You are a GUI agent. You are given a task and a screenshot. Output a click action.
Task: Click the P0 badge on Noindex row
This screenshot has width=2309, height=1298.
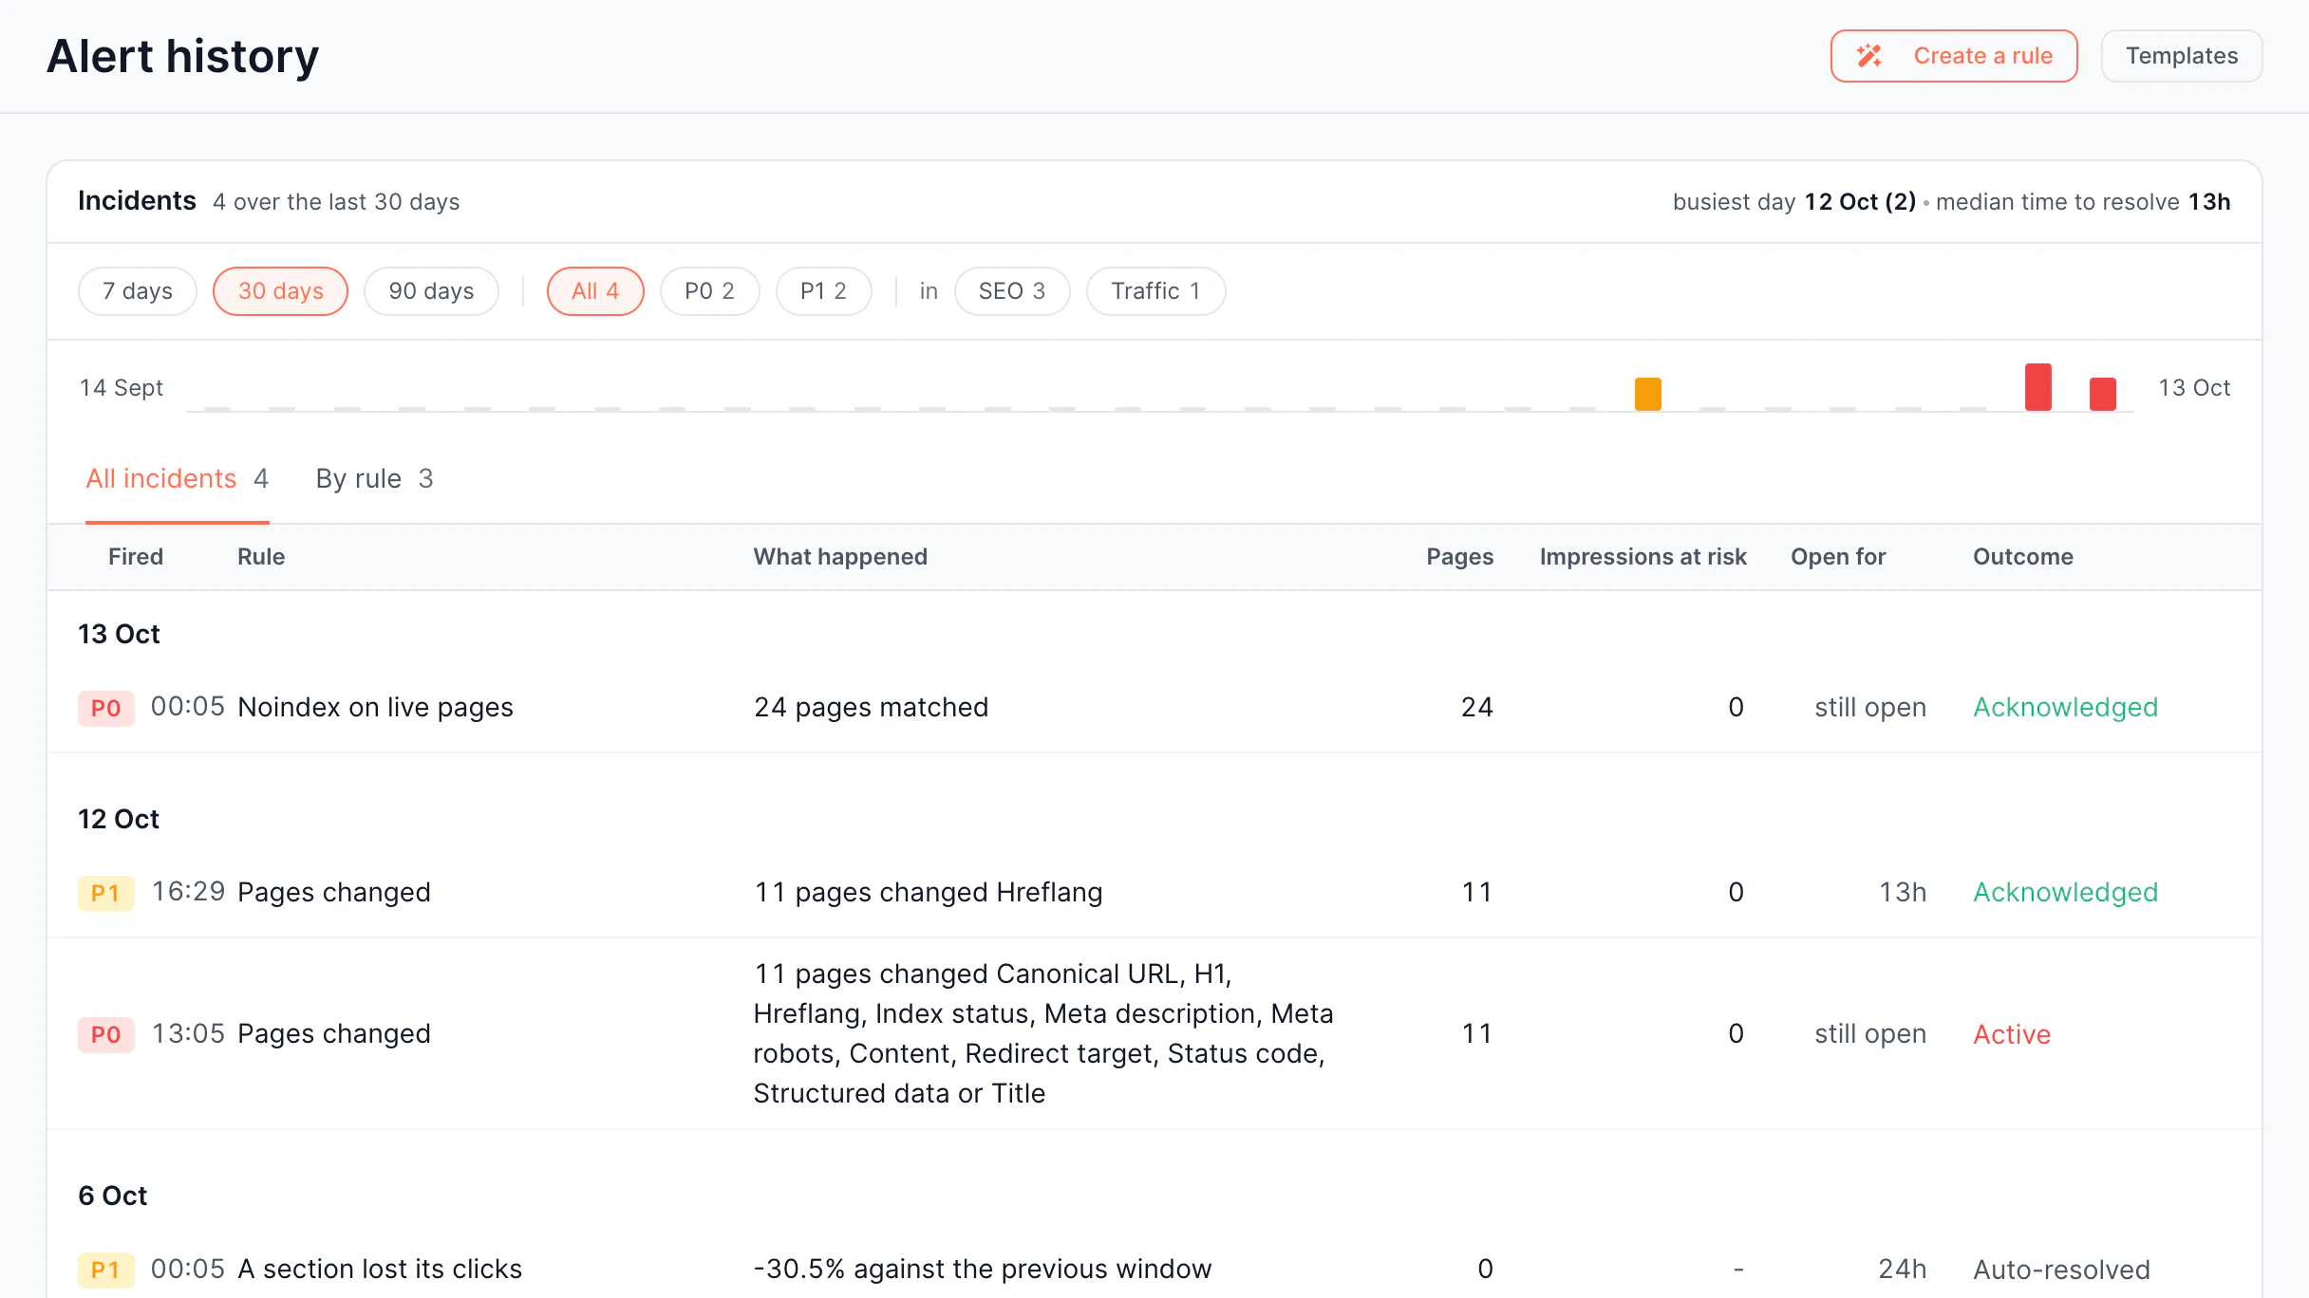coord(106,708)
